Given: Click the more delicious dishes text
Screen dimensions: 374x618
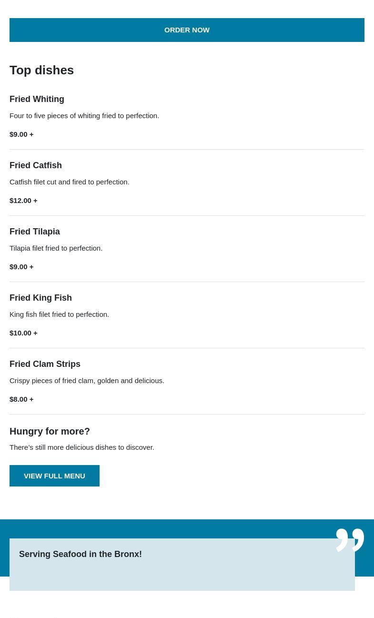Looking at the screenshot, I should pyautogui.click(x=82, y=447).
